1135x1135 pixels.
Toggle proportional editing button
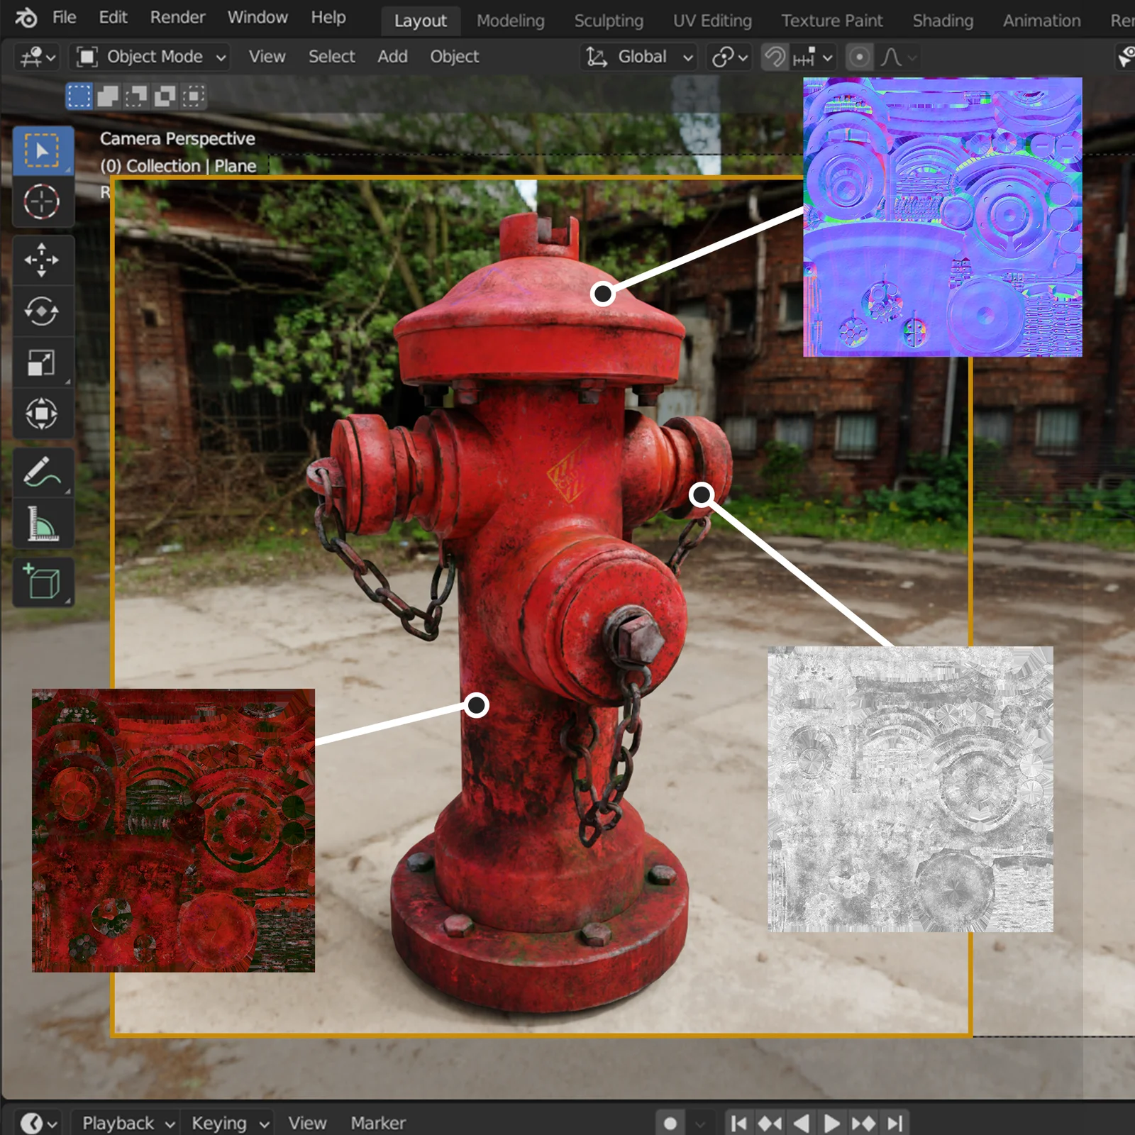859,57
